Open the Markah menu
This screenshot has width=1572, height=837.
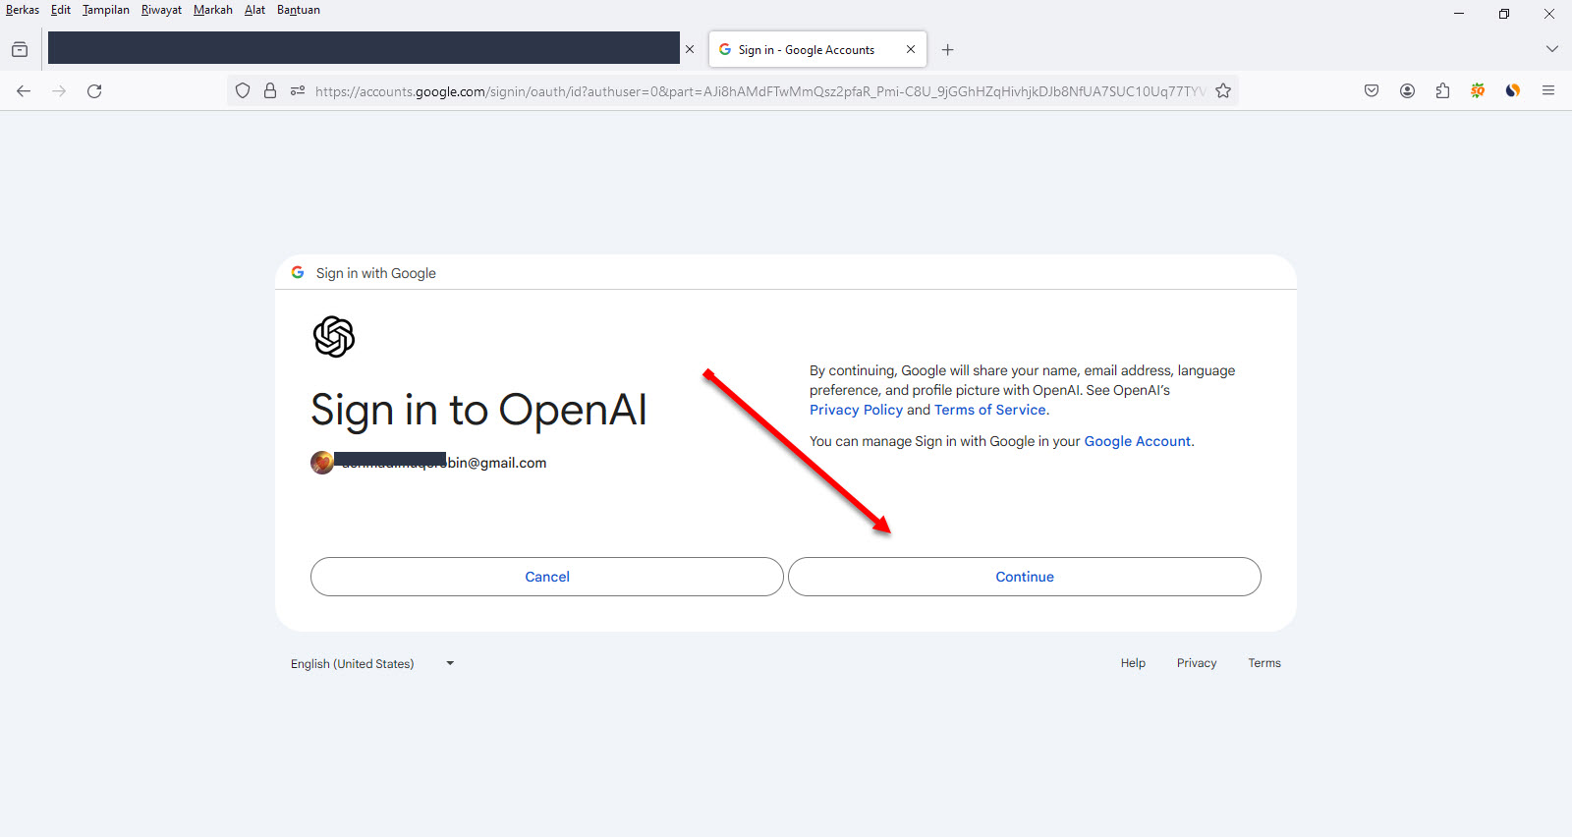click(212, 10)
